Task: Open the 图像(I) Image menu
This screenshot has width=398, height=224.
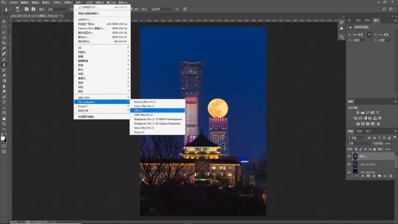Action: 35,2
